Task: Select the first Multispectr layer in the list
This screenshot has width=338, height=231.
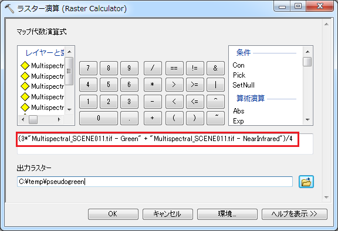Action: 42,66
